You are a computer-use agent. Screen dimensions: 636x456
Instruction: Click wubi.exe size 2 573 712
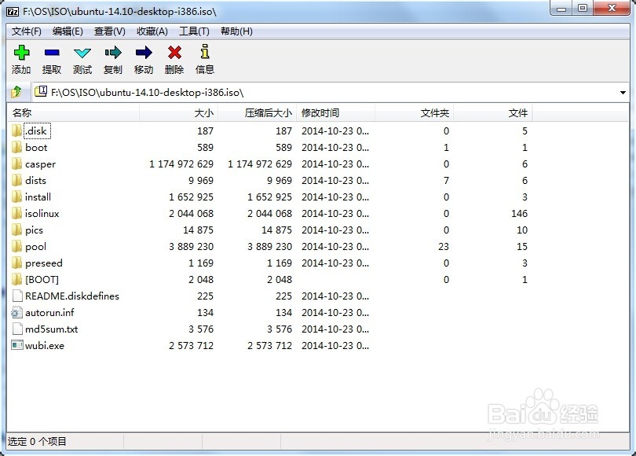click(191, 346)
